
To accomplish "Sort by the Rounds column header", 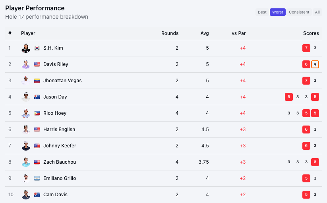I will [170, 33].
